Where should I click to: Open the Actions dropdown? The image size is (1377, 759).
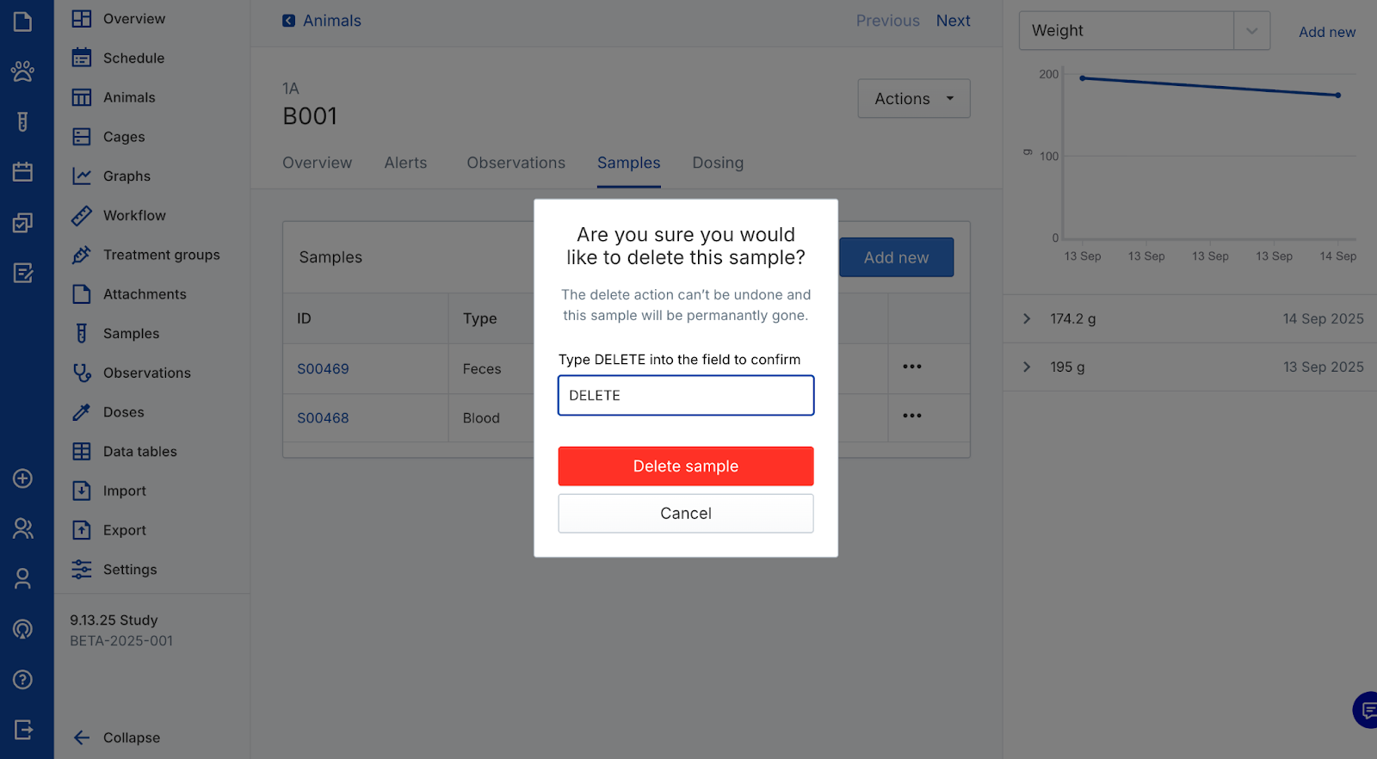tap(913, 99)
